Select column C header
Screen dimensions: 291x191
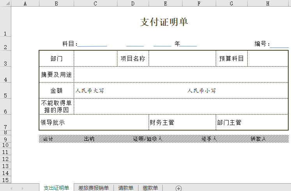point(95,4)
